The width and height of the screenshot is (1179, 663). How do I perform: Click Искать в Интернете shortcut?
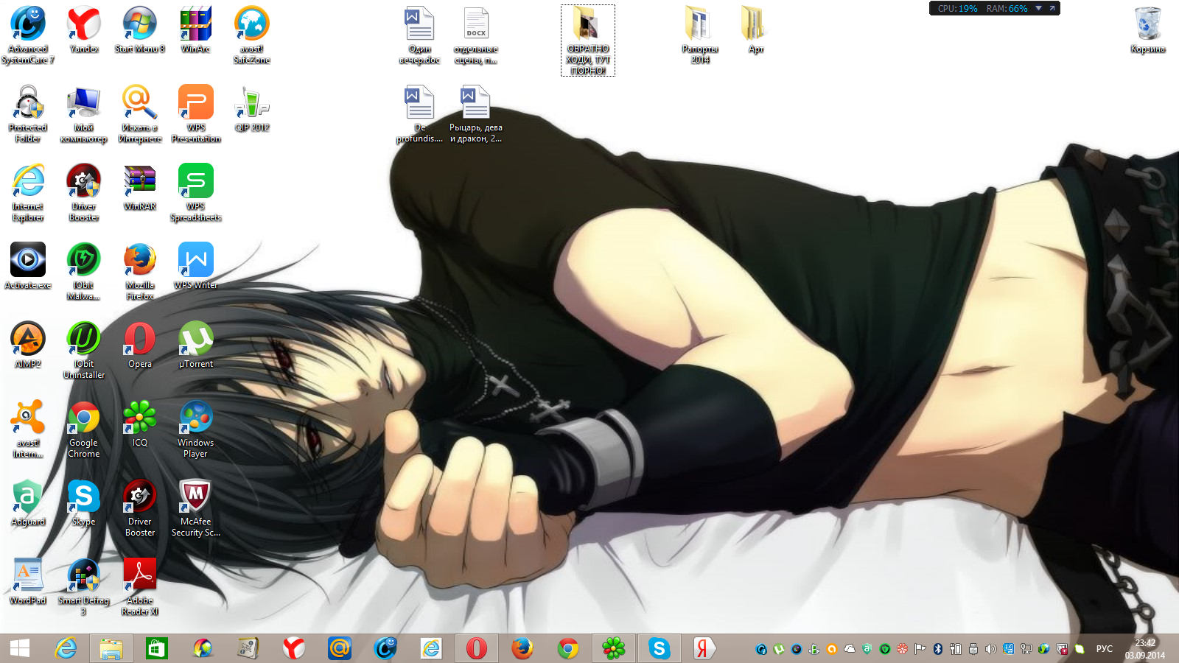tap(140, 113)
